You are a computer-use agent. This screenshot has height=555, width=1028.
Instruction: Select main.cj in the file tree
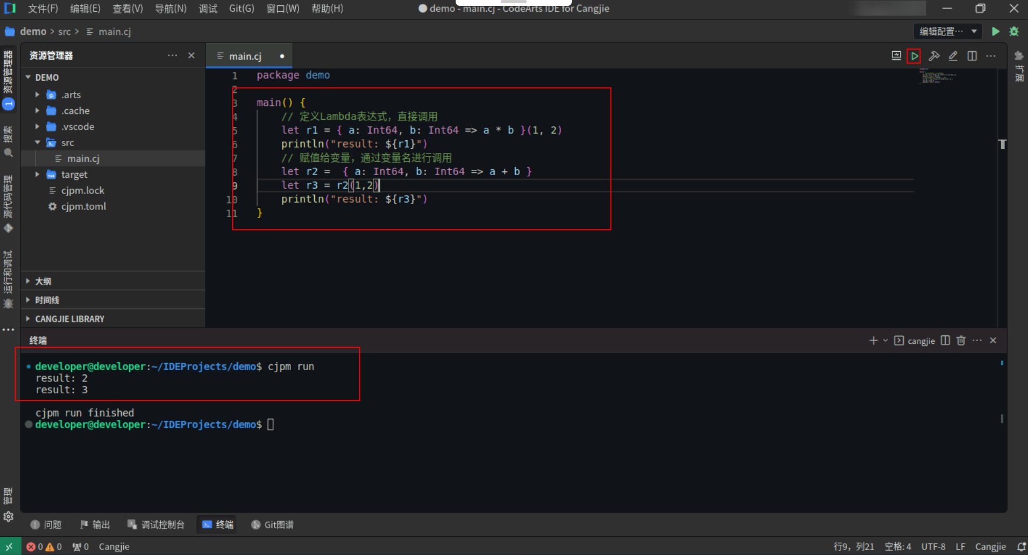click(113, 158)
